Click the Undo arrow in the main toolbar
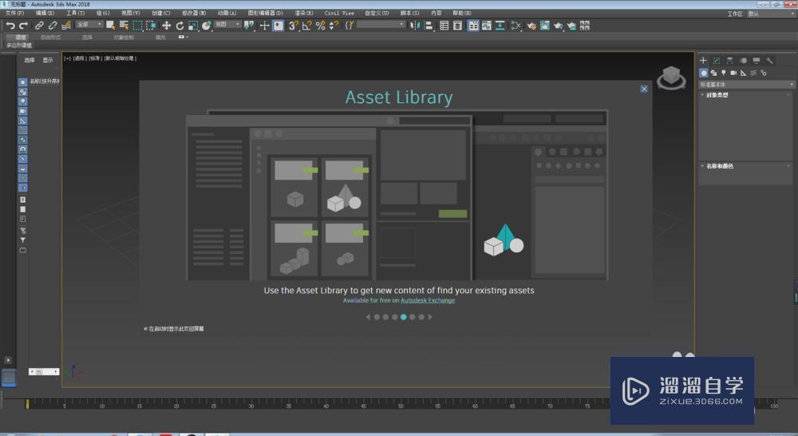798x436 pixels. pos(10,26)
